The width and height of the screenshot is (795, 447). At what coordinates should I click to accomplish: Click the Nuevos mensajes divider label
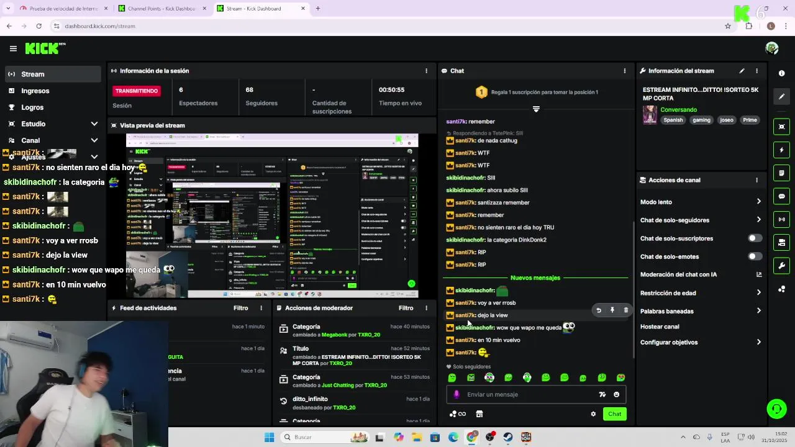coord(535,278)
